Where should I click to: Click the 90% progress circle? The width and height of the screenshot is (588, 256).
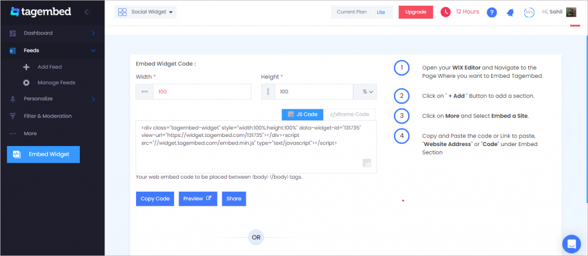[x=529, y=13]
